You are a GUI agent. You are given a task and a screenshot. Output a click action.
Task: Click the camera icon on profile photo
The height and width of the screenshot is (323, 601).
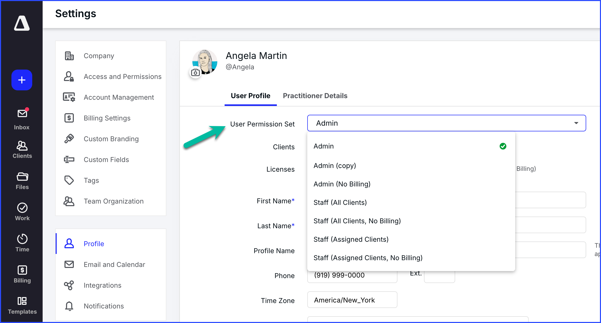pyautogui.click(x=195, y=73)
